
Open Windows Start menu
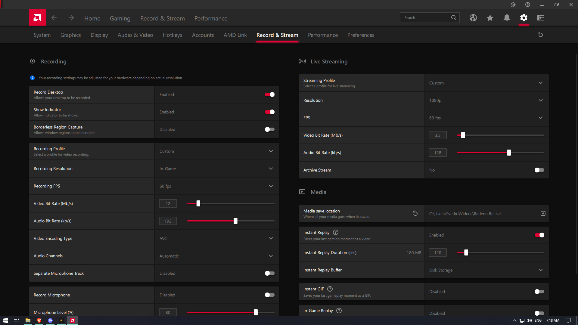[x=5, y=320]
